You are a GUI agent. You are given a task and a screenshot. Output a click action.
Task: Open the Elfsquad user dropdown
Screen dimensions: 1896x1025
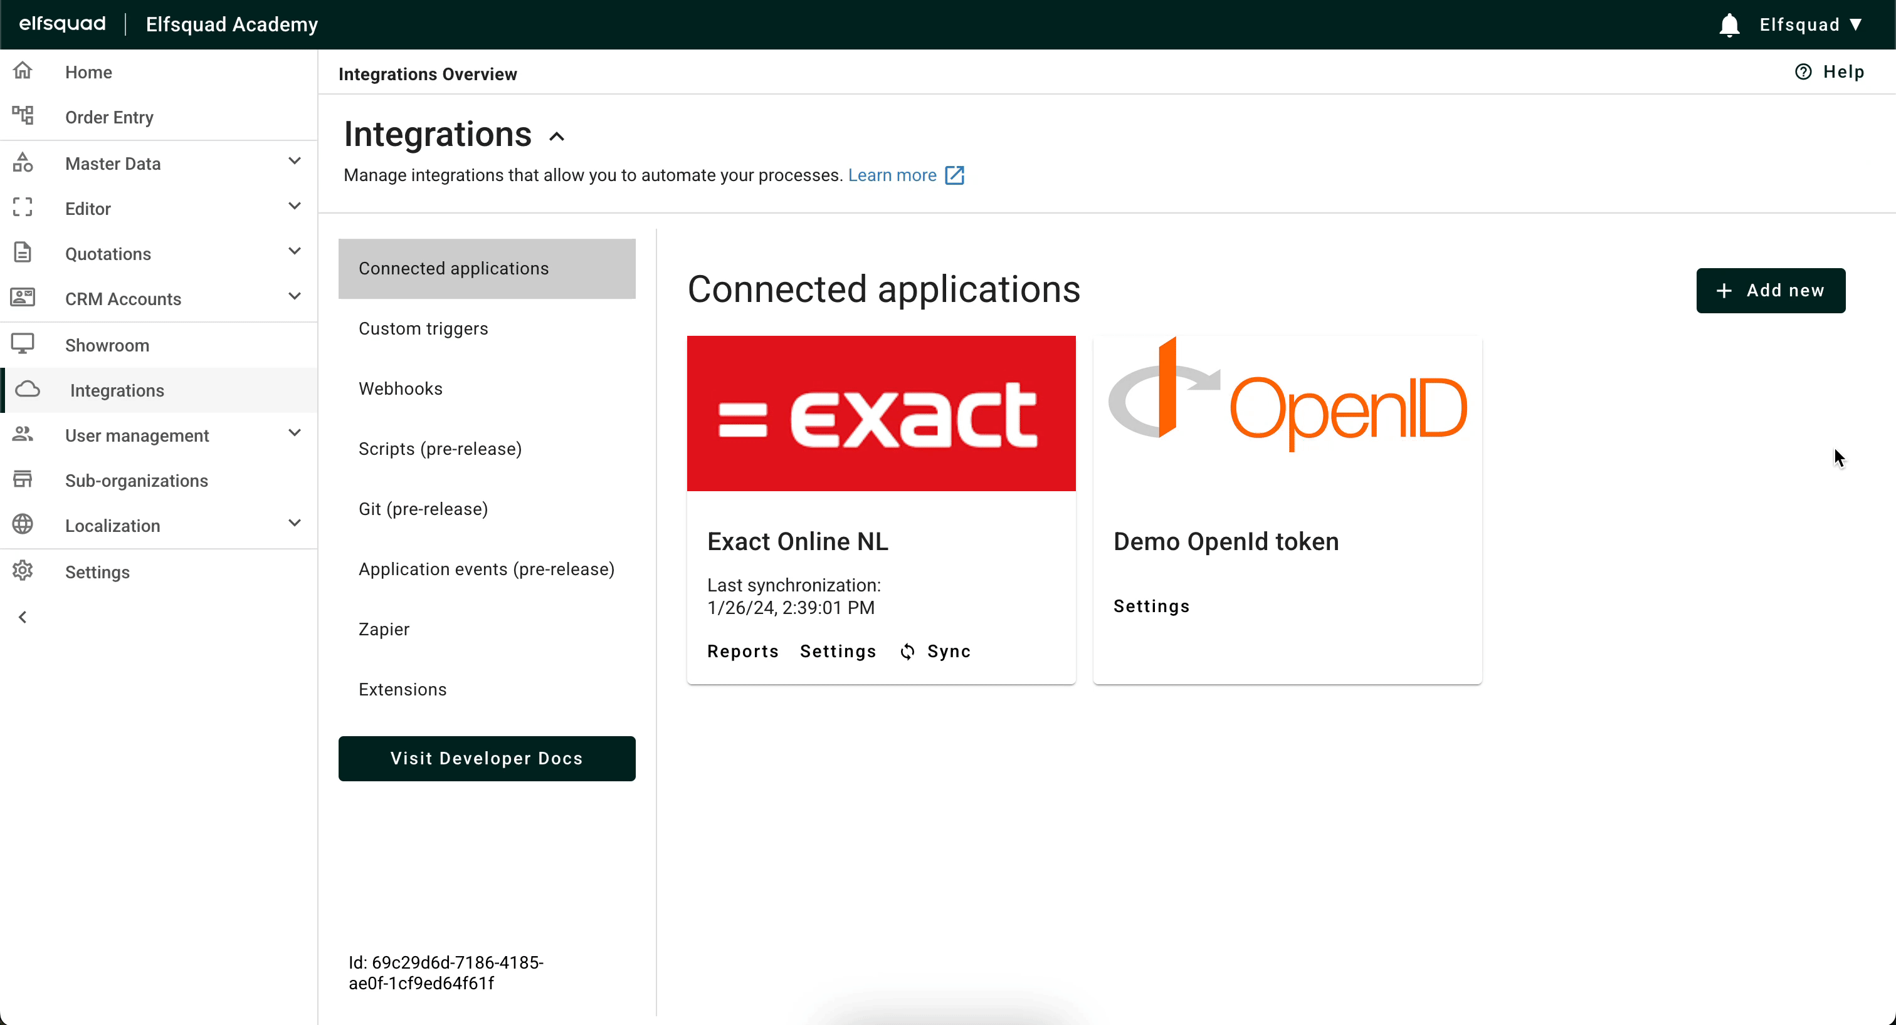[x=1810, y=25]
